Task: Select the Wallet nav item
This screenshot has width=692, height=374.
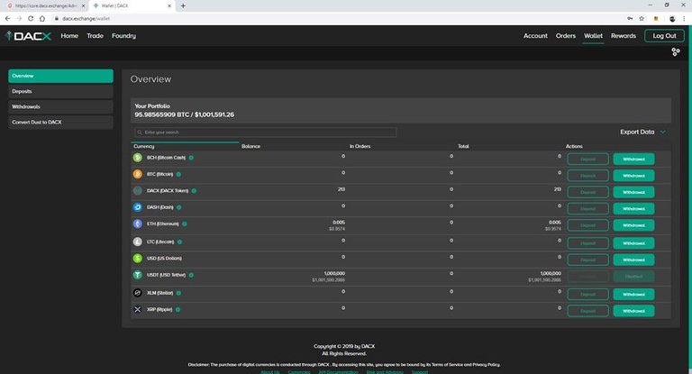Action: 593,36
